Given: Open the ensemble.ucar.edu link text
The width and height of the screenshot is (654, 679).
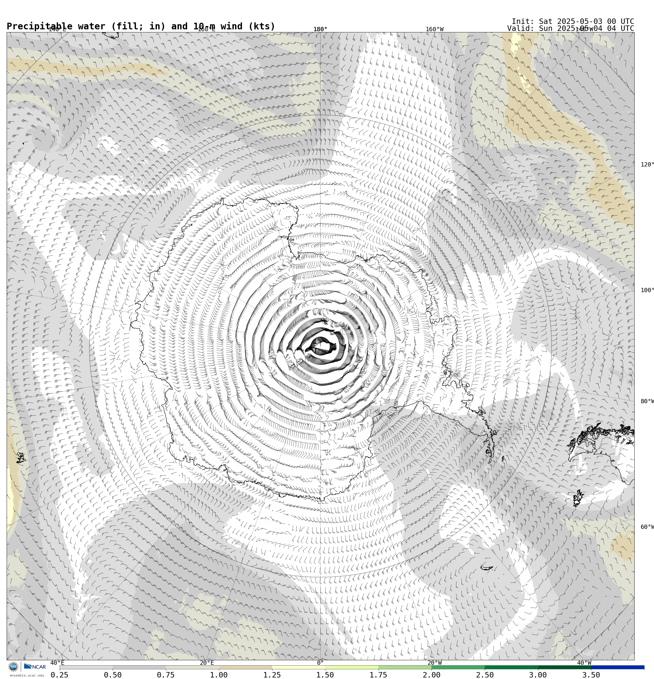Looking at the screenshot, I should [27, 675].
